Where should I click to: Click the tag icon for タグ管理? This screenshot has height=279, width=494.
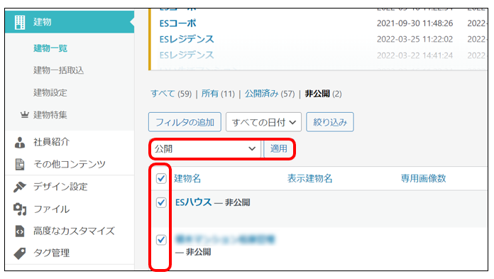[20, 253]
